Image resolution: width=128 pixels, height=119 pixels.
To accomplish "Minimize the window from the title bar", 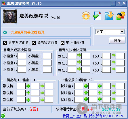I will [x=113, y=3].
